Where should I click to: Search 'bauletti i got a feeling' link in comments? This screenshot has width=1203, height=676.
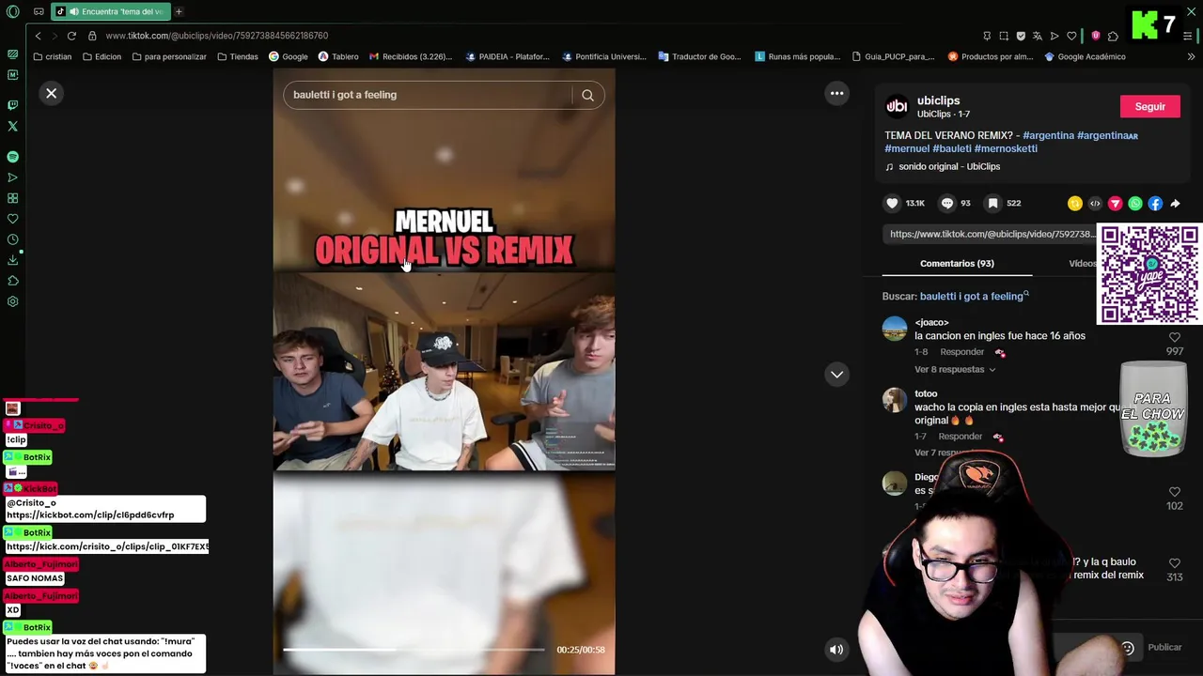coord(974,296)
